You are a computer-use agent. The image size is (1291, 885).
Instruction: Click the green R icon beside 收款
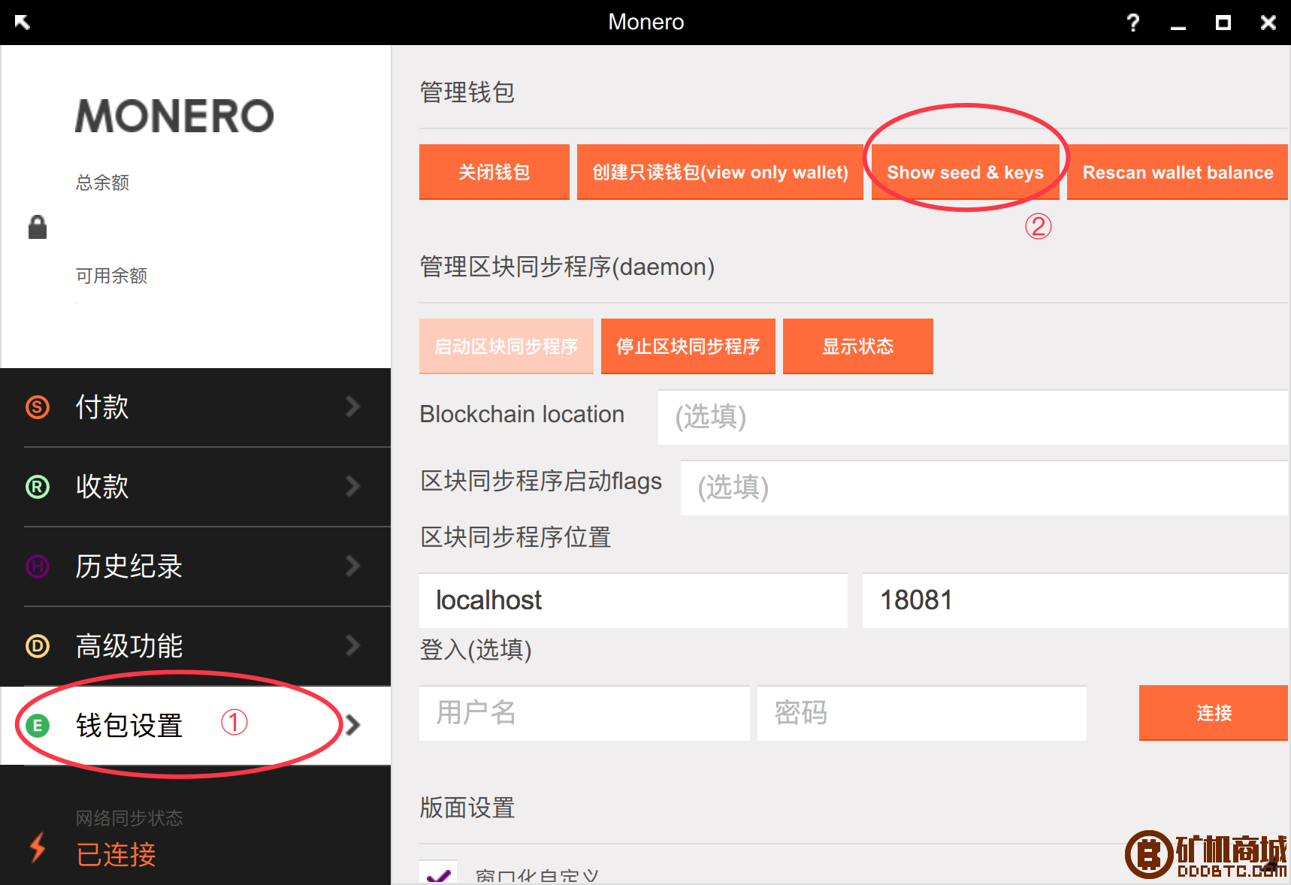(38, 486)
